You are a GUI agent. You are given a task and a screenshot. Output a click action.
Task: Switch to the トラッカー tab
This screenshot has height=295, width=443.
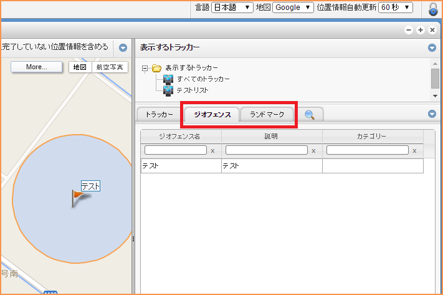tap(159, 115)
